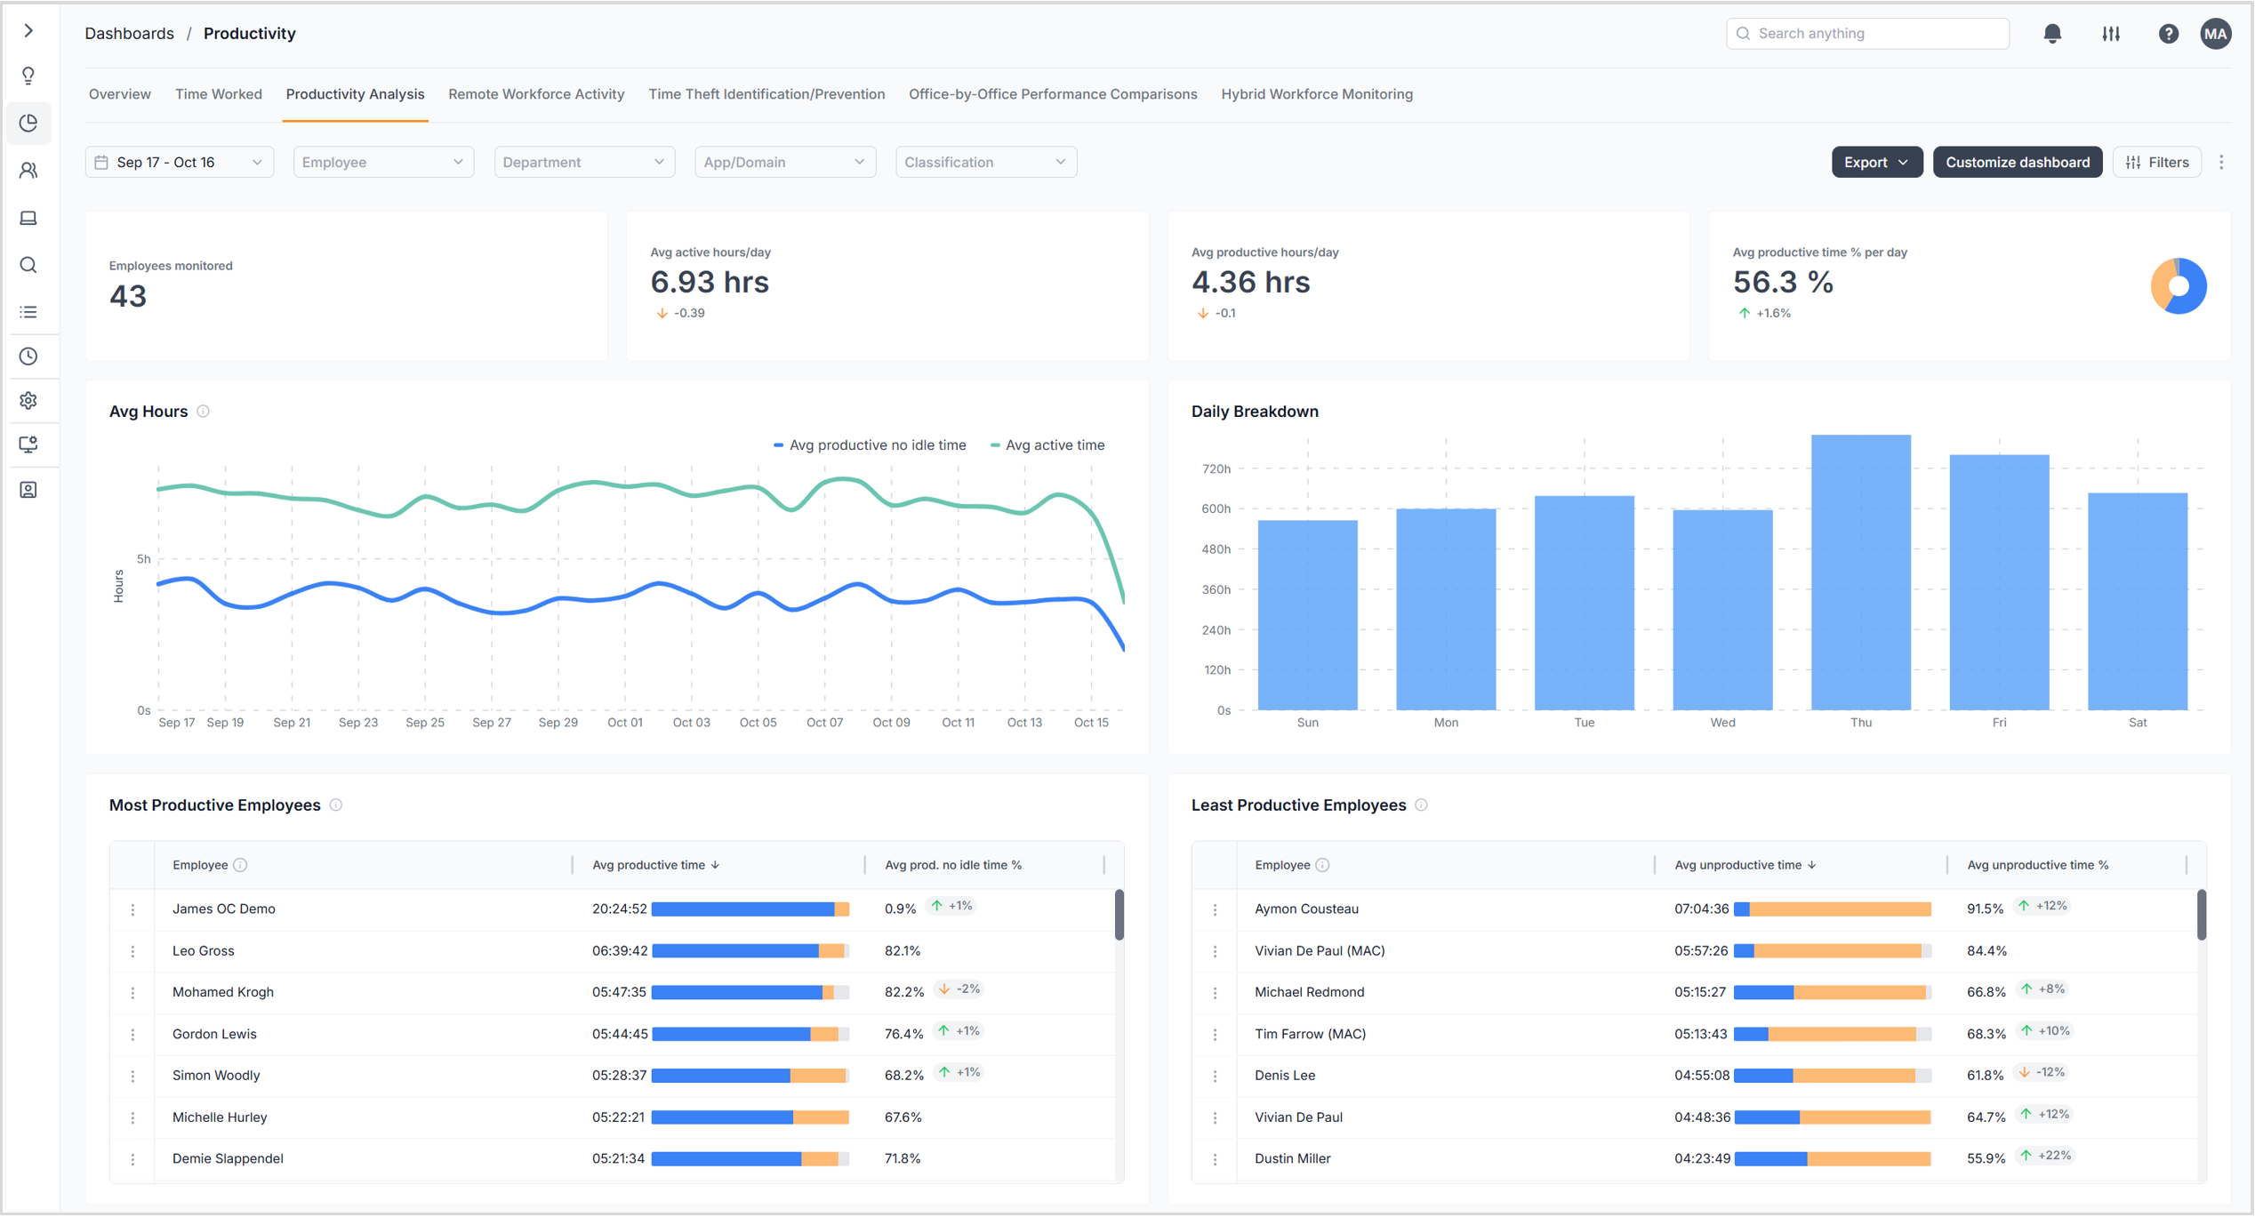Open the App/Domain filter dropdown
Image resolution: width=2255 pixels, height=1217 pixels.
785,163
